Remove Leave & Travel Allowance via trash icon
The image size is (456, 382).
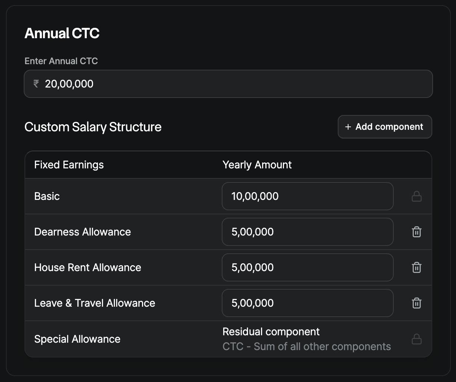(x=417, y=303)
